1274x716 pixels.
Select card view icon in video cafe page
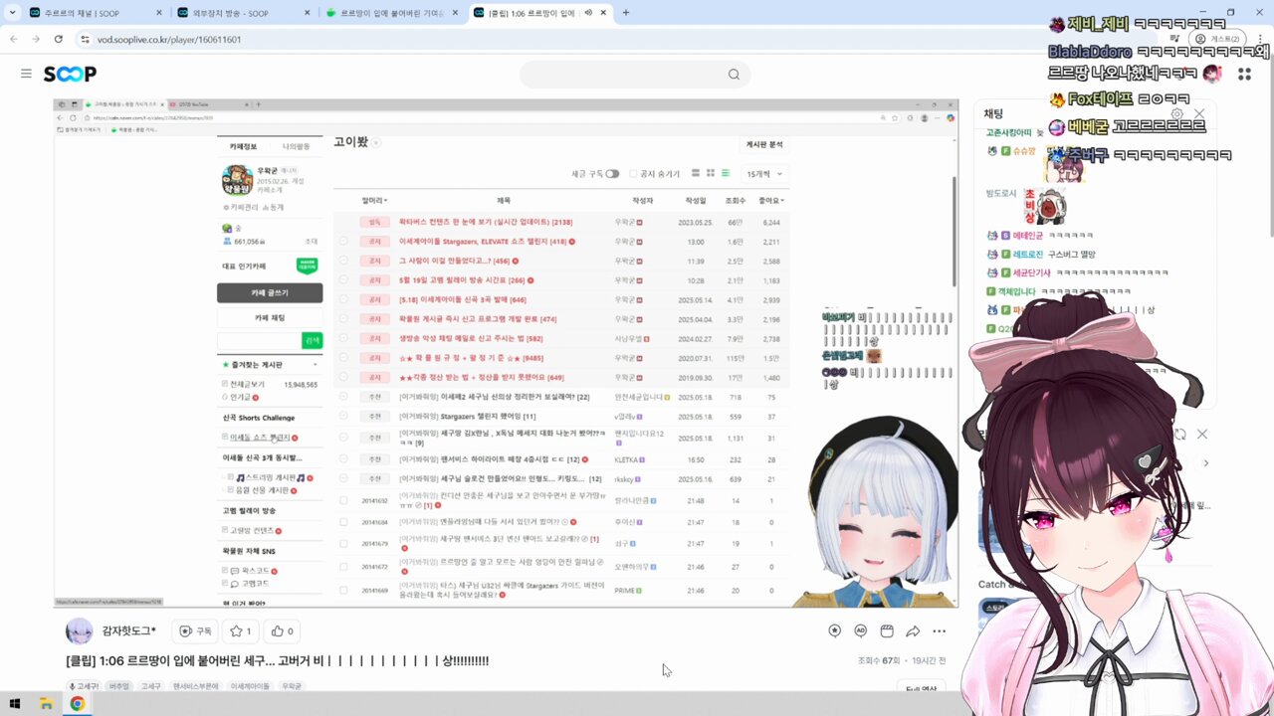pos(696,173)
